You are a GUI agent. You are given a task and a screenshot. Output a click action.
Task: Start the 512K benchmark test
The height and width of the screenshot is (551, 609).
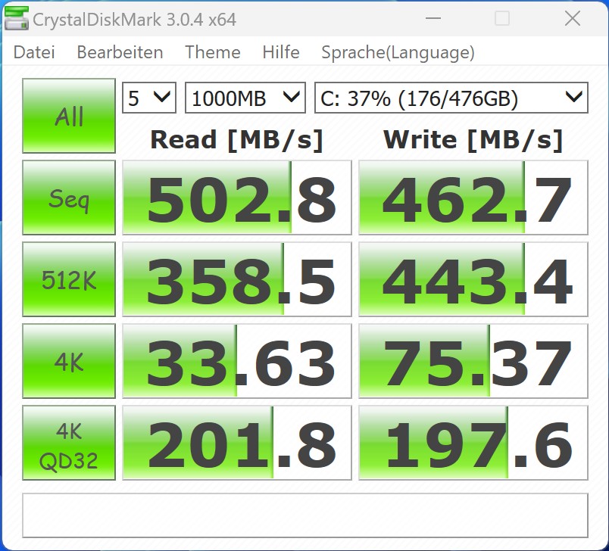click(x=69, y=279)
